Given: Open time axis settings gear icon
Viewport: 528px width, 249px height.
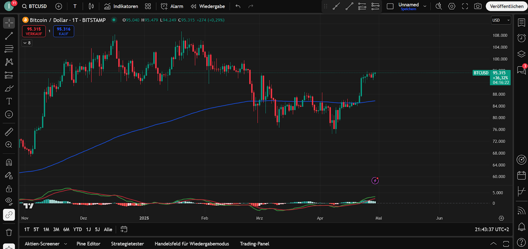Looking at the screenshot, I should coord(501,218).
